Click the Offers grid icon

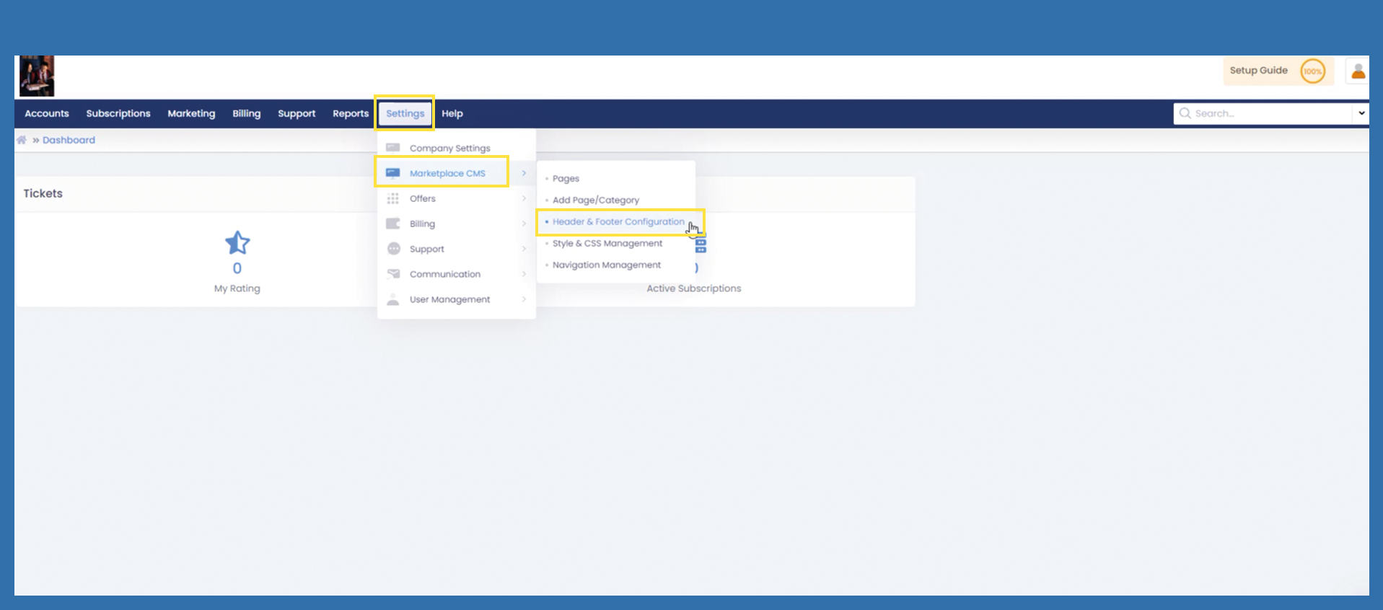(393, 198)
